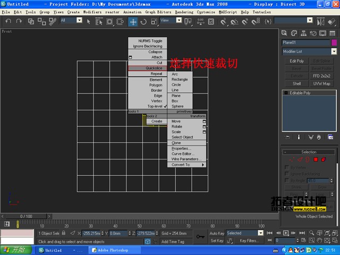
Task: Select Polygon sub-object level red square
Action: [316, 159]
